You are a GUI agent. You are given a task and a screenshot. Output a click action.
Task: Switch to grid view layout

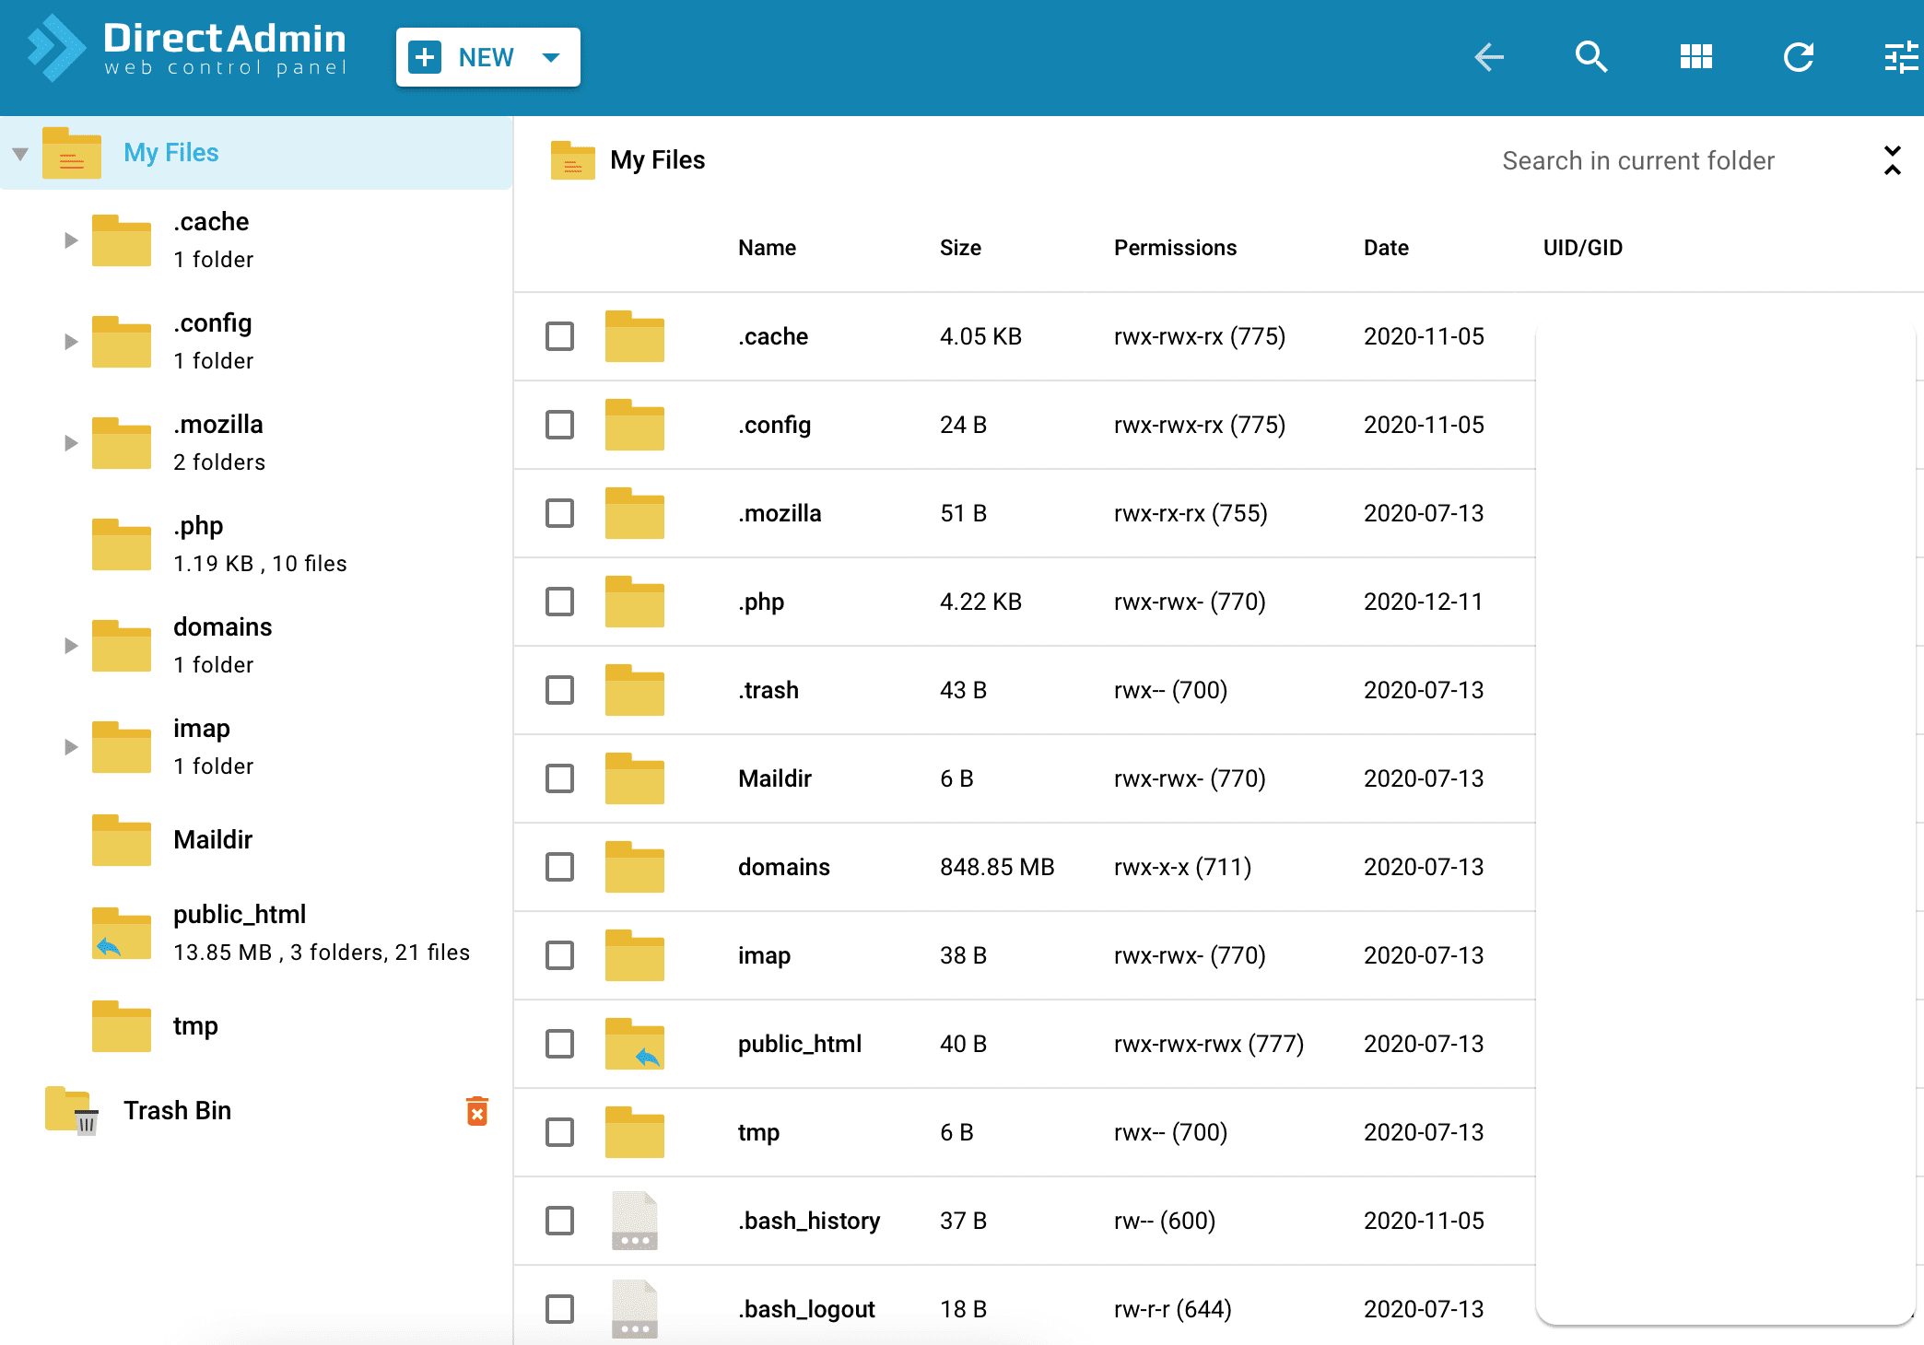coord(1695,55)
